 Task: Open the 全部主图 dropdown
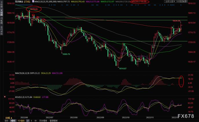(x=170, y=1)
